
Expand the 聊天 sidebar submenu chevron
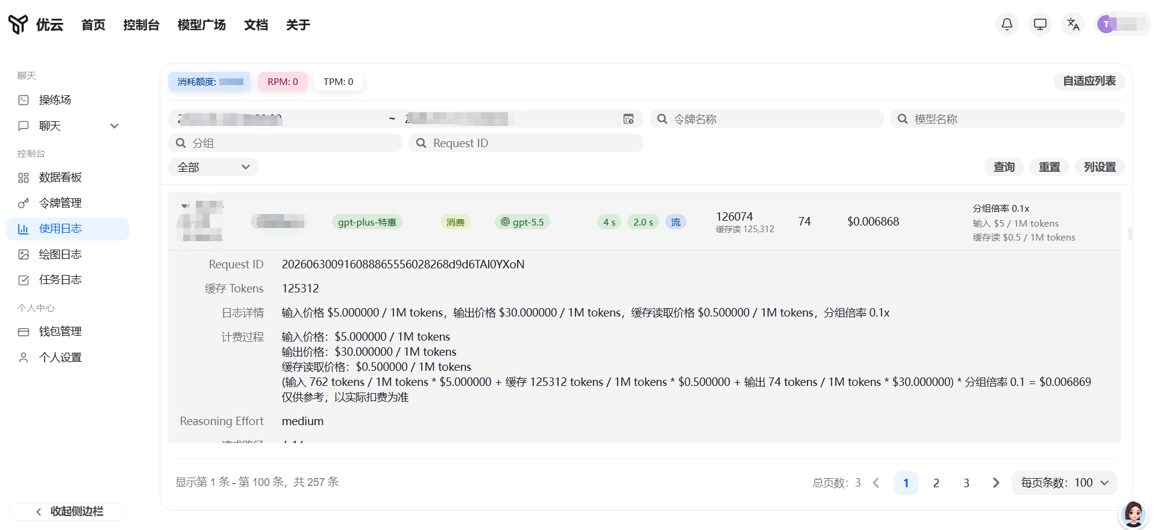click(114, 126)
